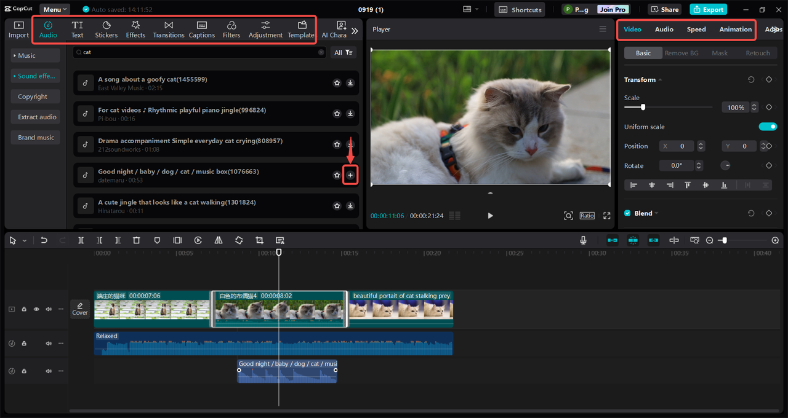Open the Stickers tab

pyautogui.click(x=106, y=30)
